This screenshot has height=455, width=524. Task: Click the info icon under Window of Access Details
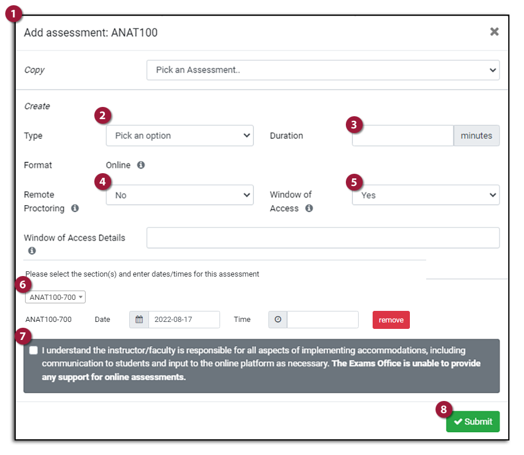[x=32, y=250]
